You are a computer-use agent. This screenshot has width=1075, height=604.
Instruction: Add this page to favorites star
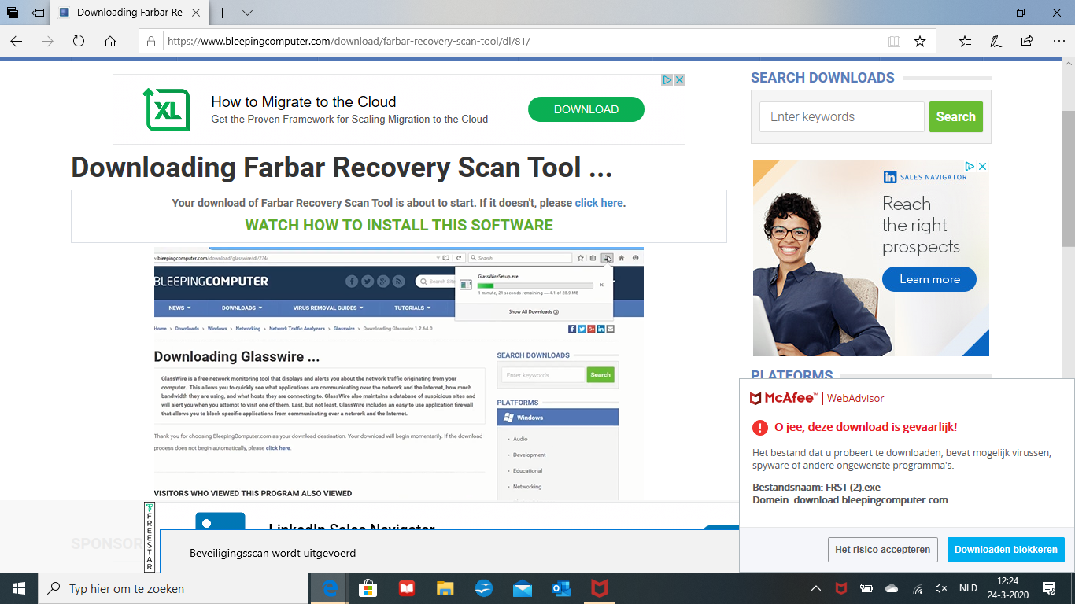click(x=919, y=41)
